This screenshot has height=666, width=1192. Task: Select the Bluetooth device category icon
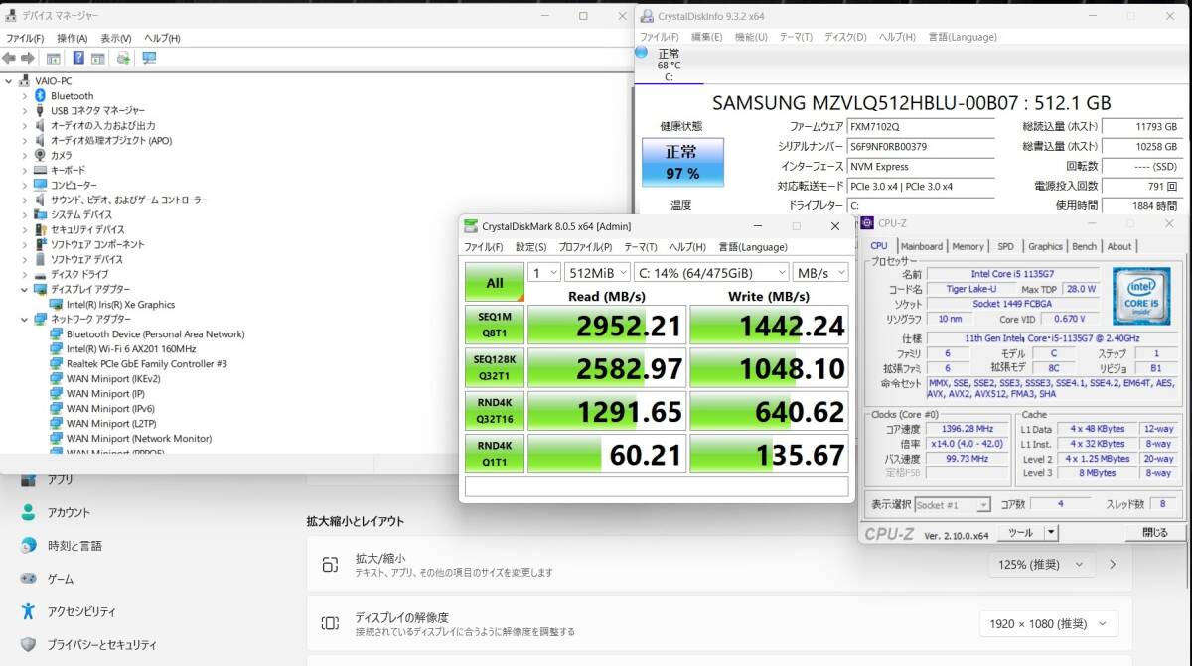coord(41,96)
